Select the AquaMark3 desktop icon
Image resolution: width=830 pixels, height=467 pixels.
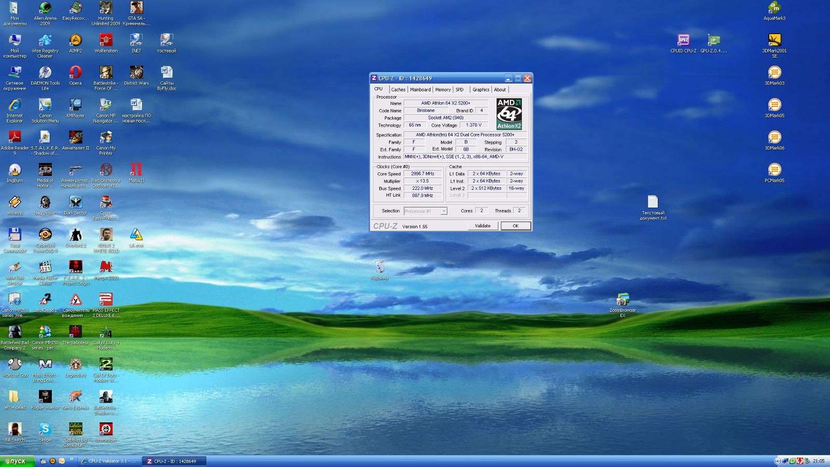click(774, 11)
